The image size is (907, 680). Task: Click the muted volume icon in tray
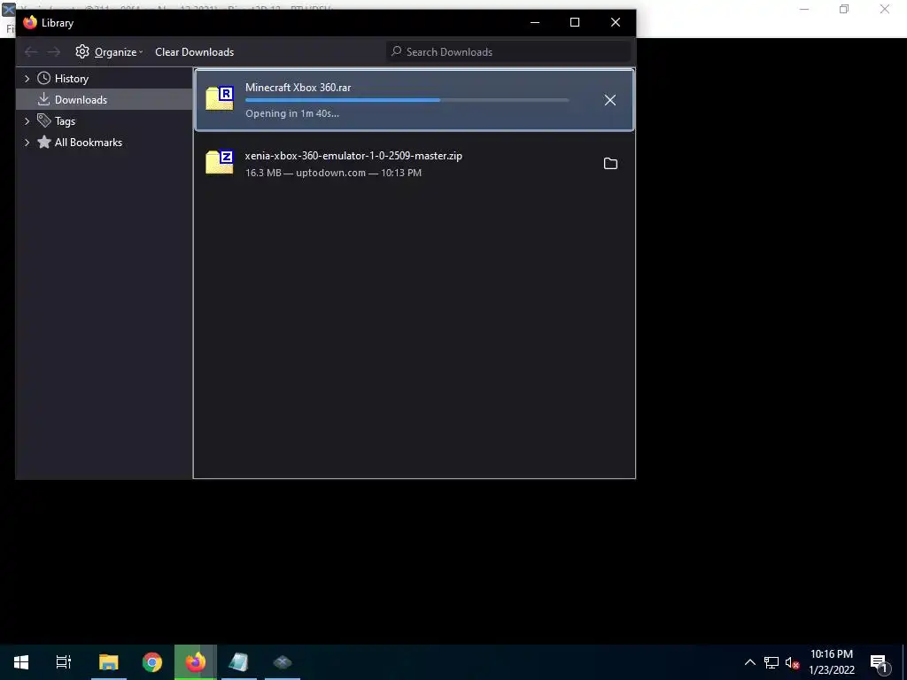tap(792, 662)
